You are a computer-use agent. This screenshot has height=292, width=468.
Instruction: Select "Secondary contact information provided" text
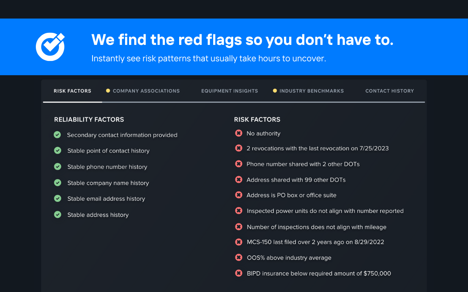click(122, 135)
